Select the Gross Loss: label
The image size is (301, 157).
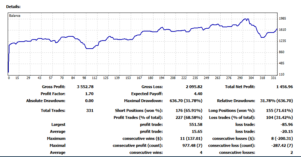tap(152, 87)
